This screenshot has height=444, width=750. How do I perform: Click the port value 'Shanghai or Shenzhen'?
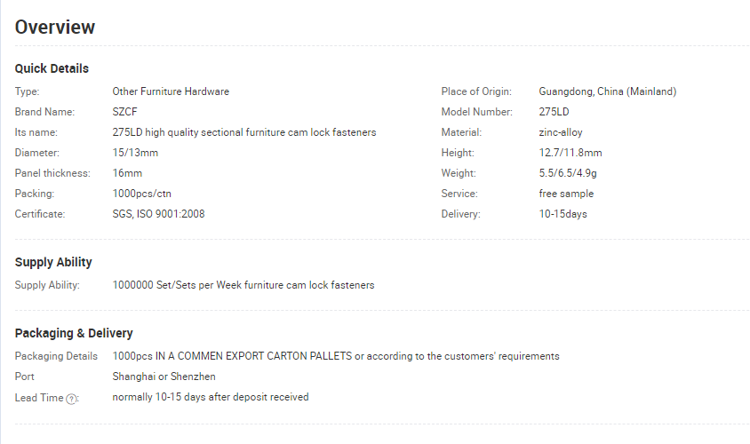tap(164, 377)
